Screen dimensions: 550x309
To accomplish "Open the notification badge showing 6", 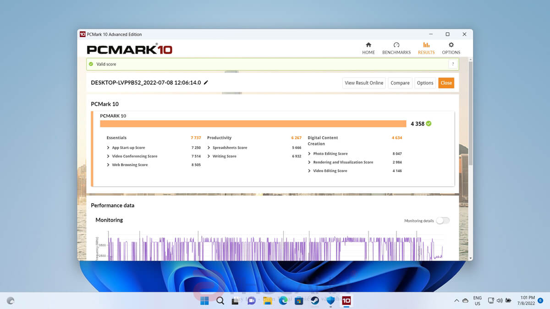I will [540, 301].
